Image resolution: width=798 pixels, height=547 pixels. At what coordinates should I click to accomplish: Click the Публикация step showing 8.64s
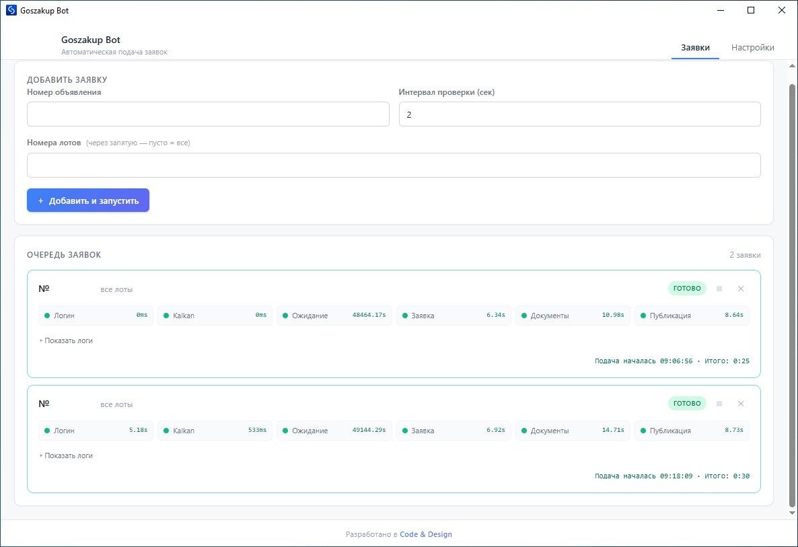[692, 316]
